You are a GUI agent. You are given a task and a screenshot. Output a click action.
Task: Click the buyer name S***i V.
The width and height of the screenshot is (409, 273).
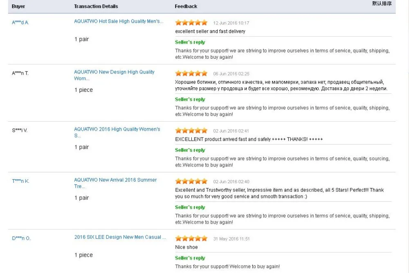coord(20,130)
